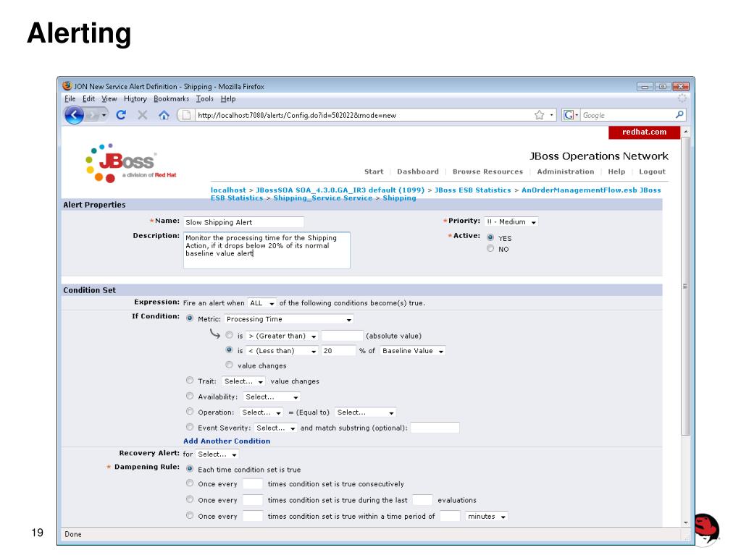Open the Edit menu
The image size is (741, 555).
click(x=88, y=98)
